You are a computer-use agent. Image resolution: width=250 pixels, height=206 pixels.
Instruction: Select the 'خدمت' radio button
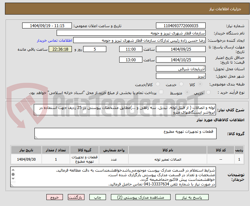click(181, 84)
